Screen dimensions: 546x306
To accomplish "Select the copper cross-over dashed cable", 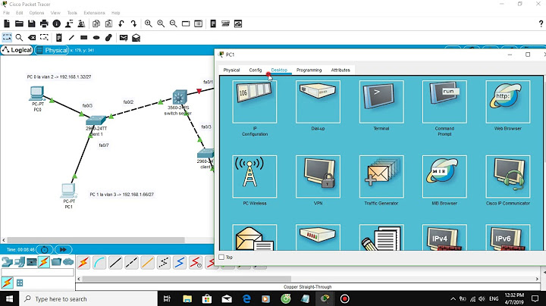I will (131, 263).
